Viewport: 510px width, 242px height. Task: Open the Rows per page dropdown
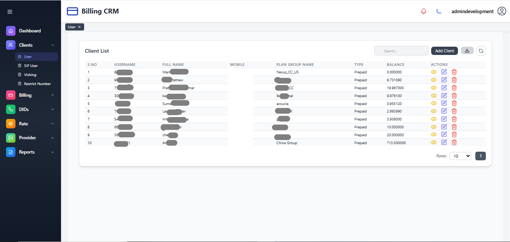(x=460, y=156)
